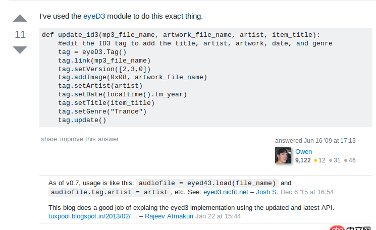Click the bronze badge dot
Screen dimensions: 376x230
point(346,160)
